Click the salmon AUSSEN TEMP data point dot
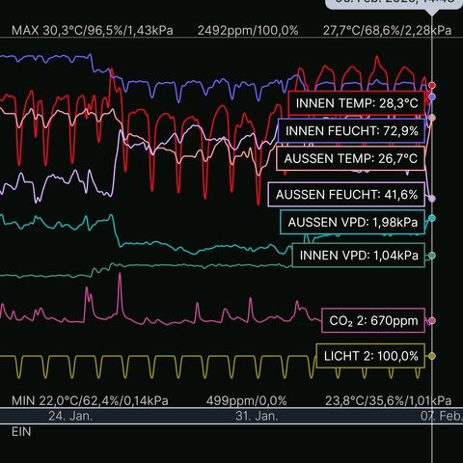Image resolution: width=463 pixels, height=463 pixels. (x=432, y=118)
